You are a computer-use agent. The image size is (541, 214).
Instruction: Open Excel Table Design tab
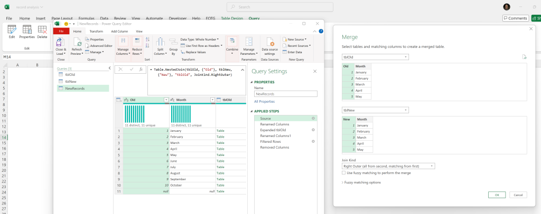click(x=232, y=18)
